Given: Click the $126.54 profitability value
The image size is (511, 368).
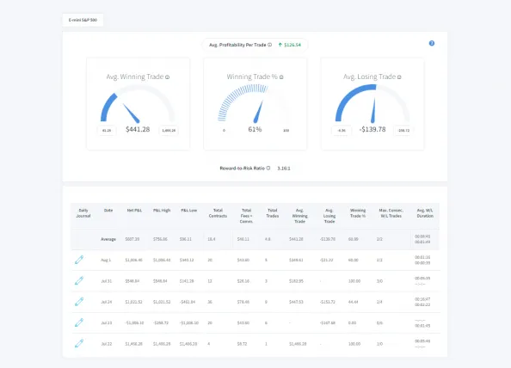Looking at the screenshot, I should 292,45.
